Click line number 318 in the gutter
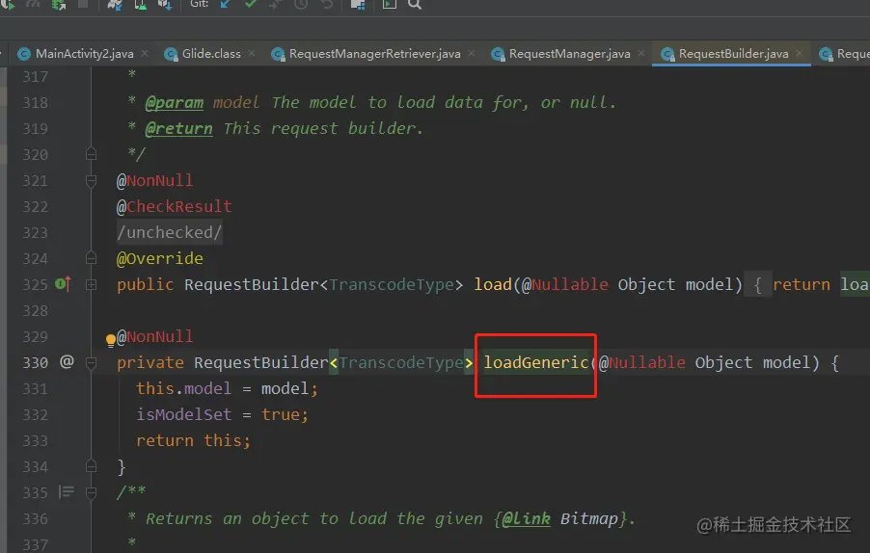The height and width of the screenshot is (553, 870). pos(36,102)
